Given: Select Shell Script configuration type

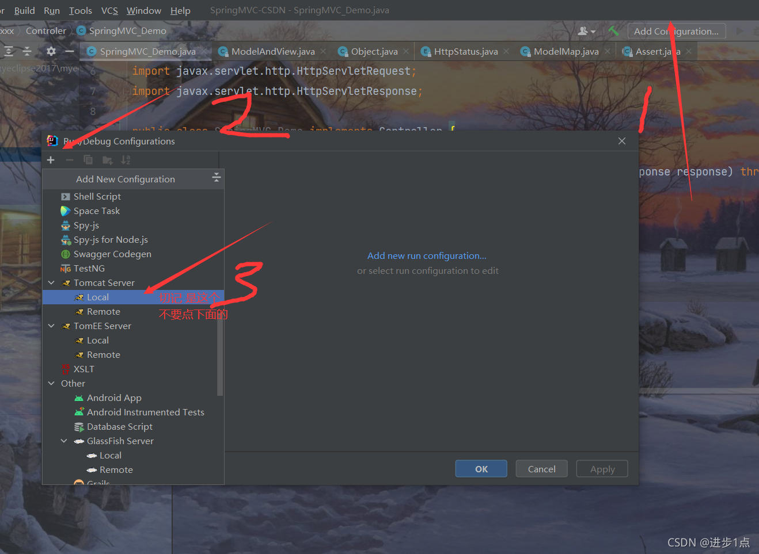Looking at the screenshot, I should tap(133, 197).
